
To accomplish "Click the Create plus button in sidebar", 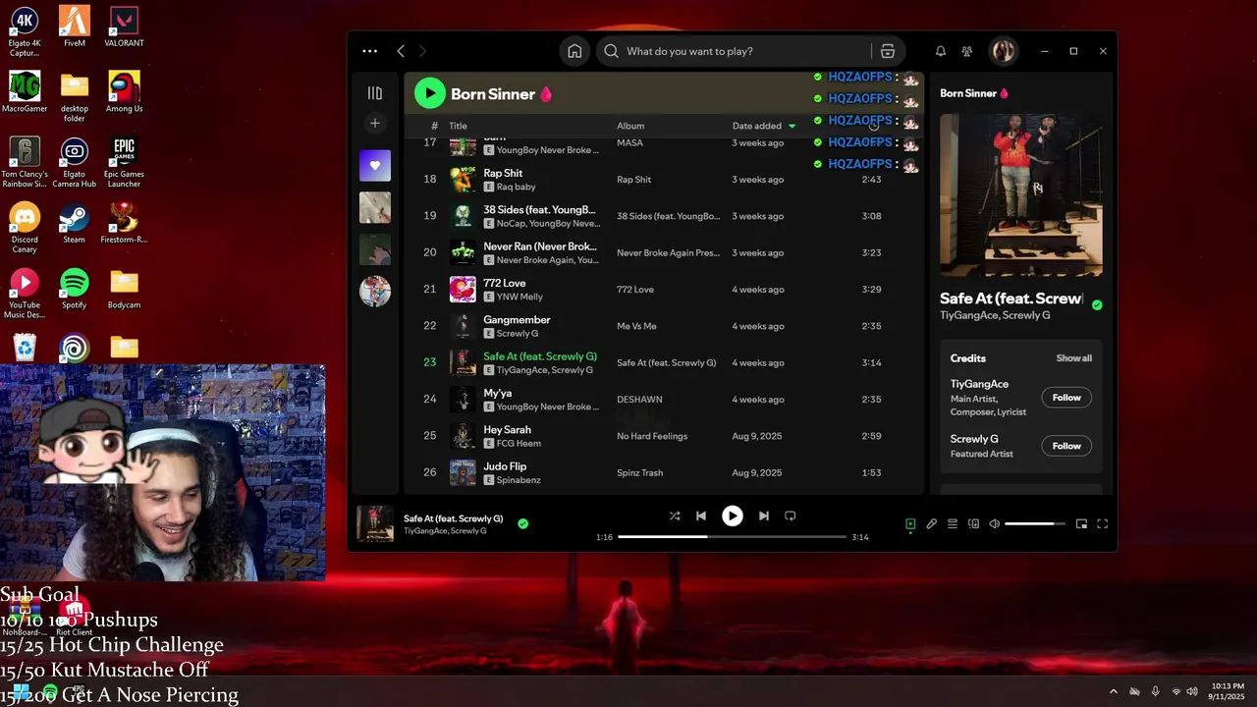I will [375, 123].
